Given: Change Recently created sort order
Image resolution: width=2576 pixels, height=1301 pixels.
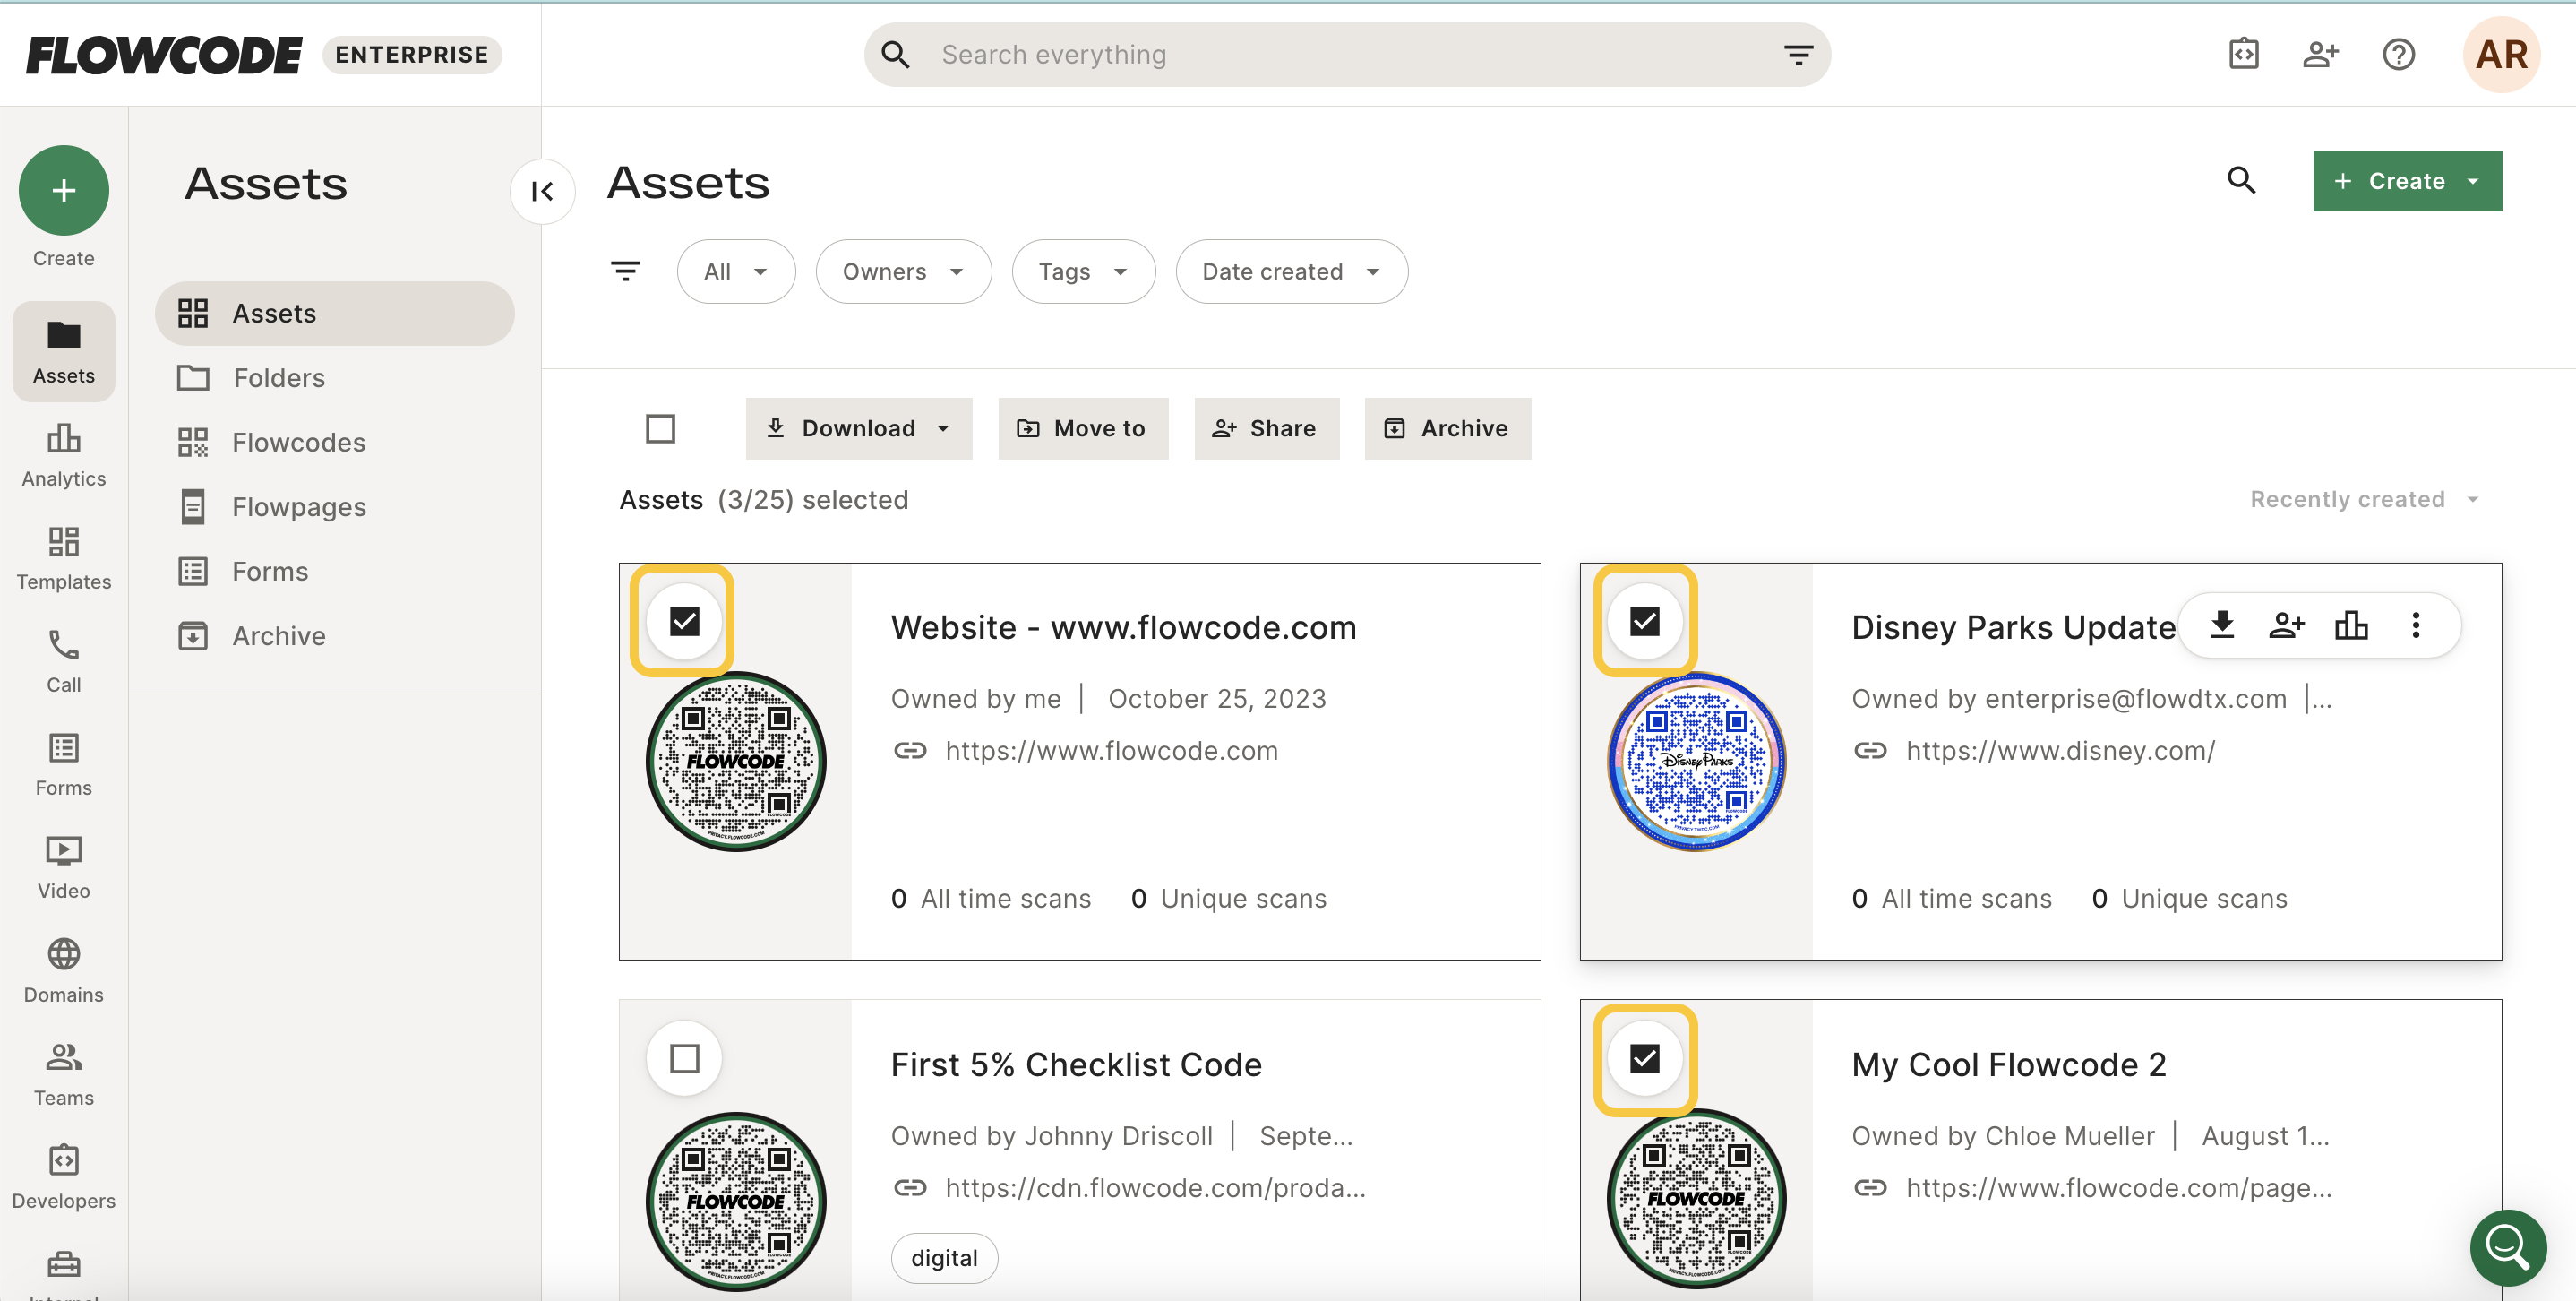Looking at the screenshot, I should point(2366,499).
